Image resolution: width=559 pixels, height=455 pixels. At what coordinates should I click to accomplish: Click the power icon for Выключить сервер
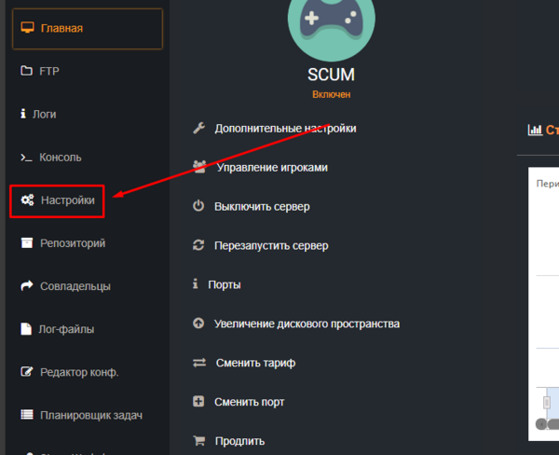[x=198, y=206]
